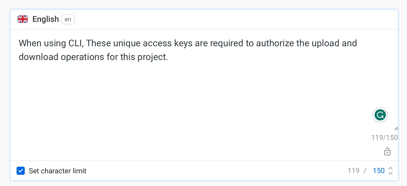Place cursor on the word "CLI,"
The height and width of the screenshot is (186, 407).
click(x=76, y=43)
